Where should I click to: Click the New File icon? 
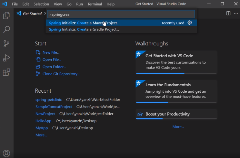tap(38, 52)
